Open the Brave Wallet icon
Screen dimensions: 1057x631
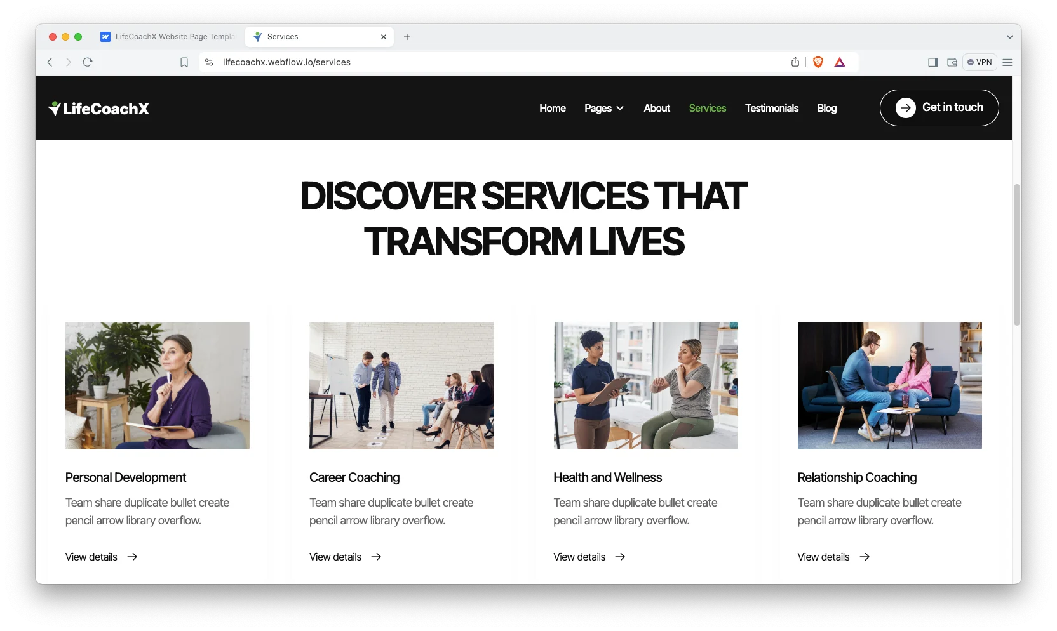click(952, 62)
